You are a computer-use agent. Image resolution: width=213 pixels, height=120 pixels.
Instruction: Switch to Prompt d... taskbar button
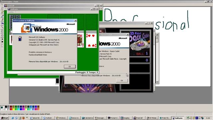pos(113,118)
